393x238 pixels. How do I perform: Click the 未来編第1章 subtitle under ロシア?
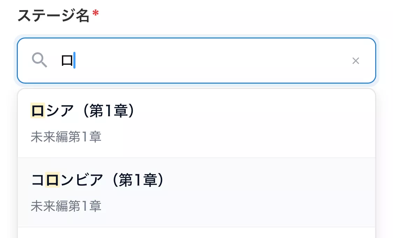66,137
